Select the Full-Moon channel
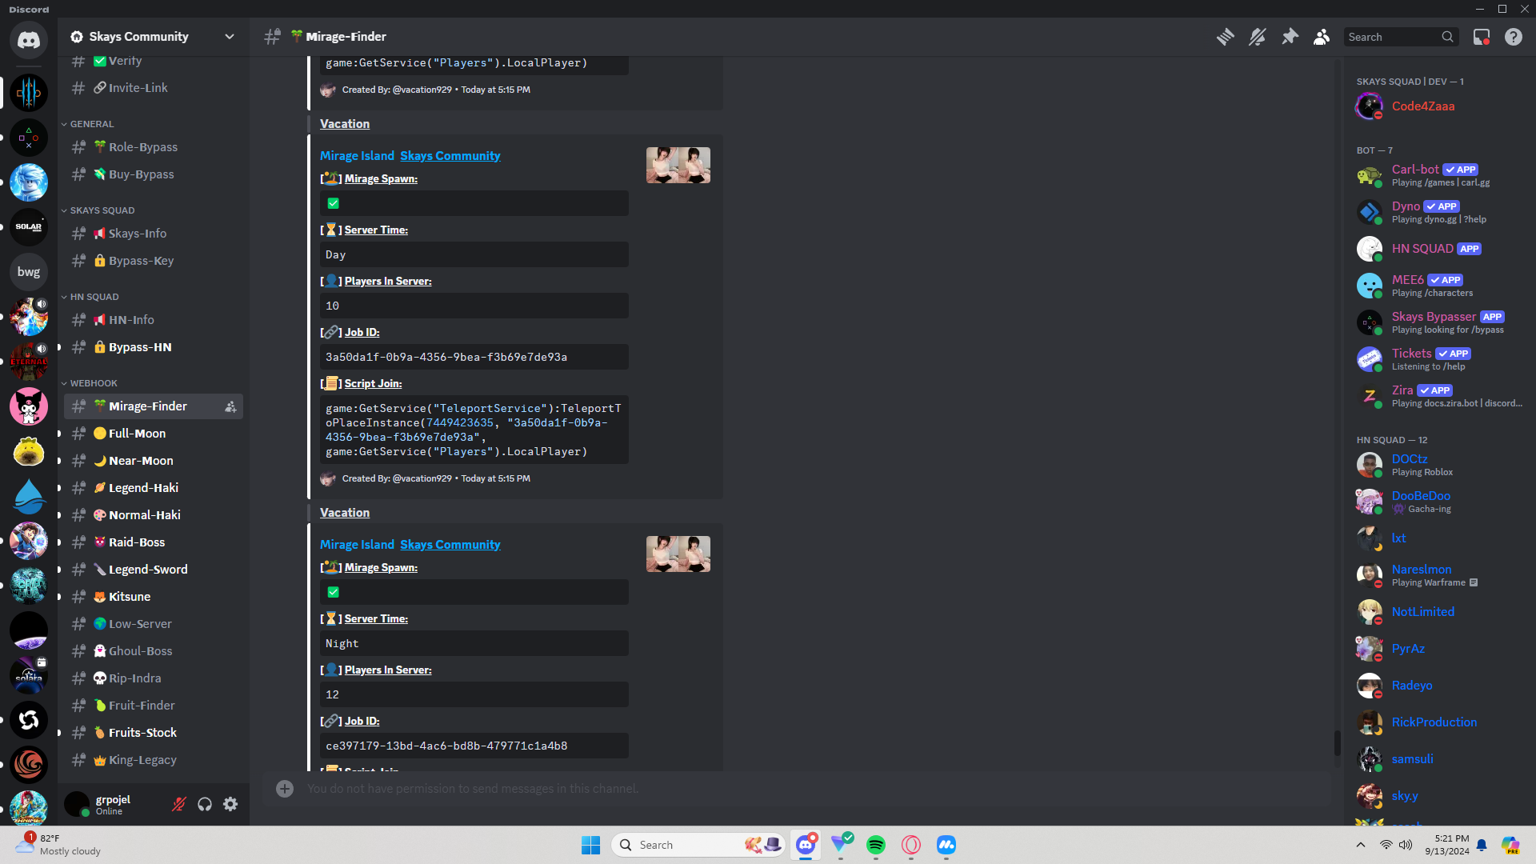The height and width of the screenshot is (864, 1536). tap(154, 434)
